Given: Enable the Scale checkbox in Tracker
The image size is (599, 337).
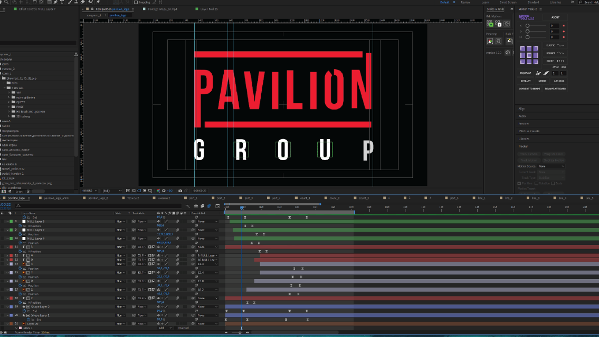Looking at the screenshot, I should click(553, 183).
